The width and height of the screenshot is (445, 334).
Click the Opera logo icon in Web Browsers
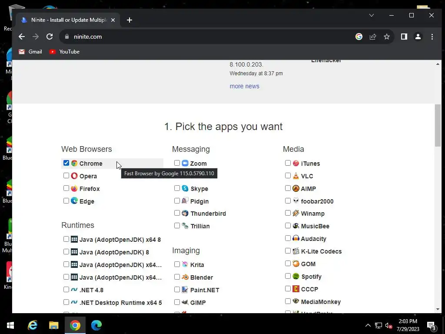pyautogui.click(x=74, y=176)
